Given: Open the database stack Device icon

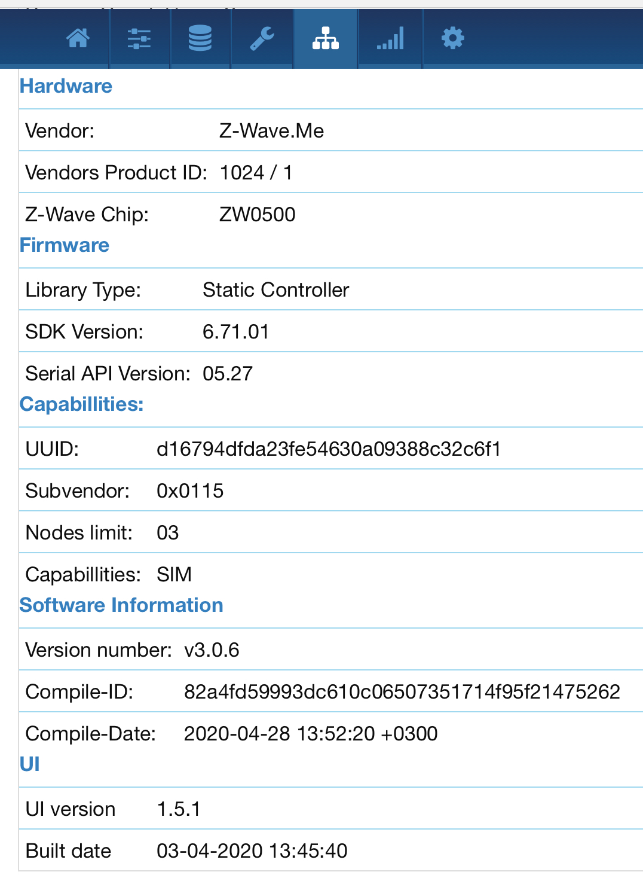Looking at the screenshot, I should tap(200, 39).
